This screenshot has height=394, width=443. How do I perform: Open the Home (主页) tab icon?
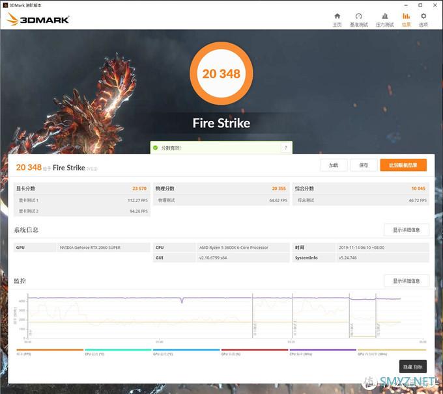pos(337,16)
